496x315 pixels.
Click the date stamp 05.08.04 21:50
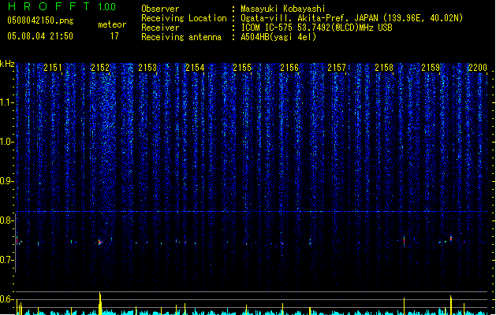(40, 36)
